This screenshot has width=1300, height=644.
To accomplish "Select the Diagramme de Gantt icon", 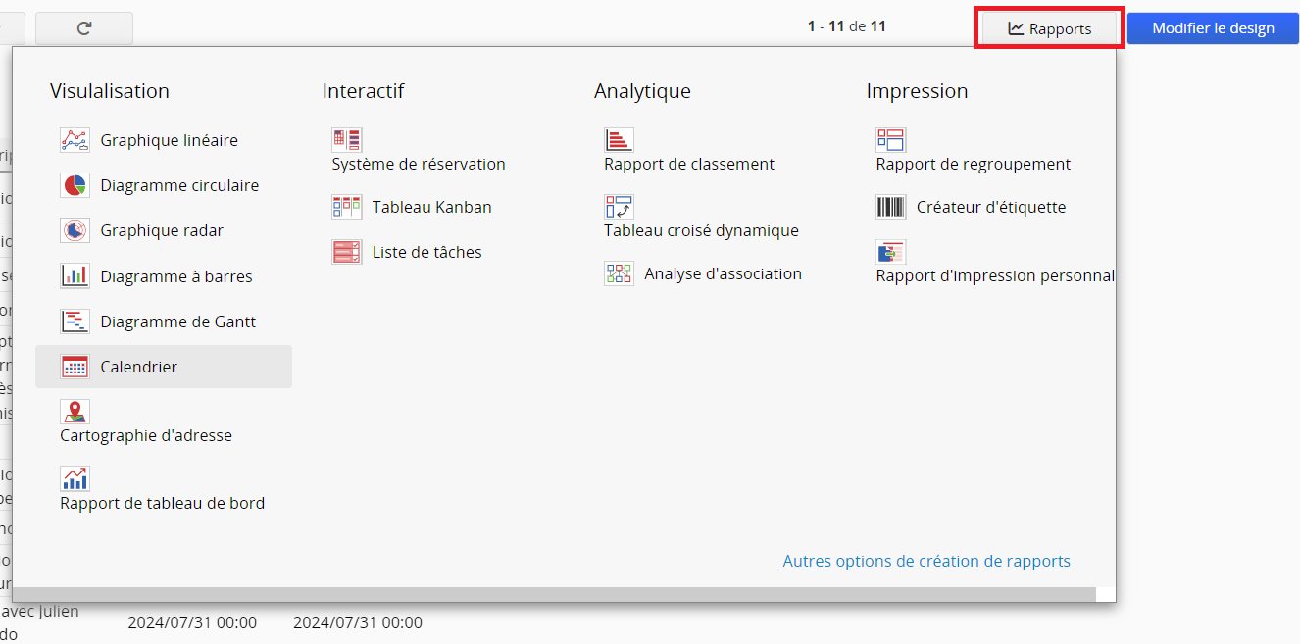I will pyautogui.click(x=75, y=322).
